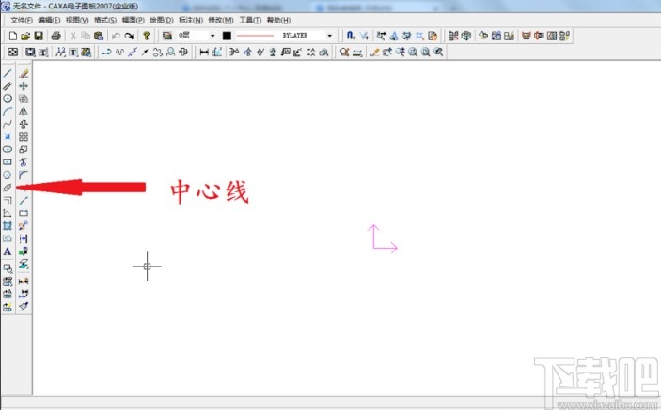Click the Print icon
This screenshot has width=661, height=410.
pyautogui.click(x=55, y=36)
